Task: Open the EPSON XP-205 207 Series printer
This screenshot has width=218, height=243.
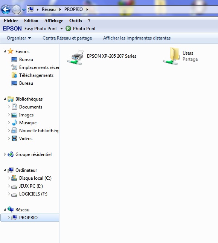Action: pos(102,57)
